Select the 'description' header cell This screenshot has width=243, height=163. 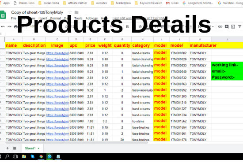coord(34,45)
